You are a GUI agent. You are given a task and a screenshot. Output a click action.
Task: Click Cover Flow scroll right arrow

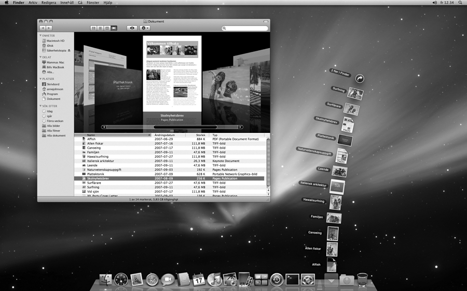click(240, 127)
